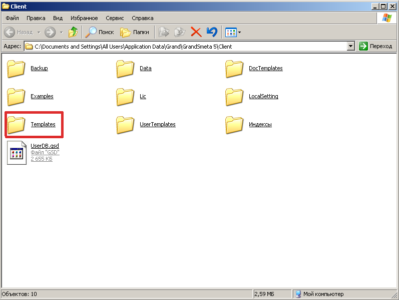Click the Back (Назад) arrow icon
The height and width of the screenshot is (300, 399).
(10, 32)
